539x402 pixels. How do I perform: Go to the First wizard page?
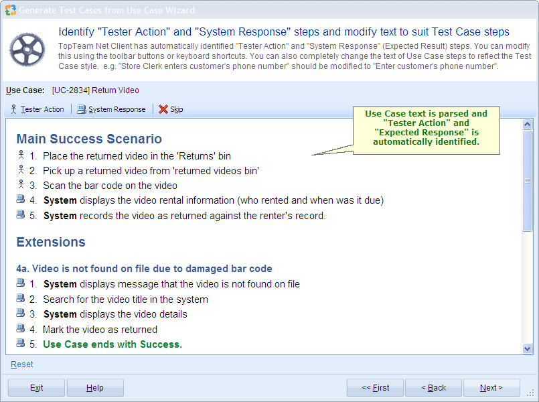(374, 387)
